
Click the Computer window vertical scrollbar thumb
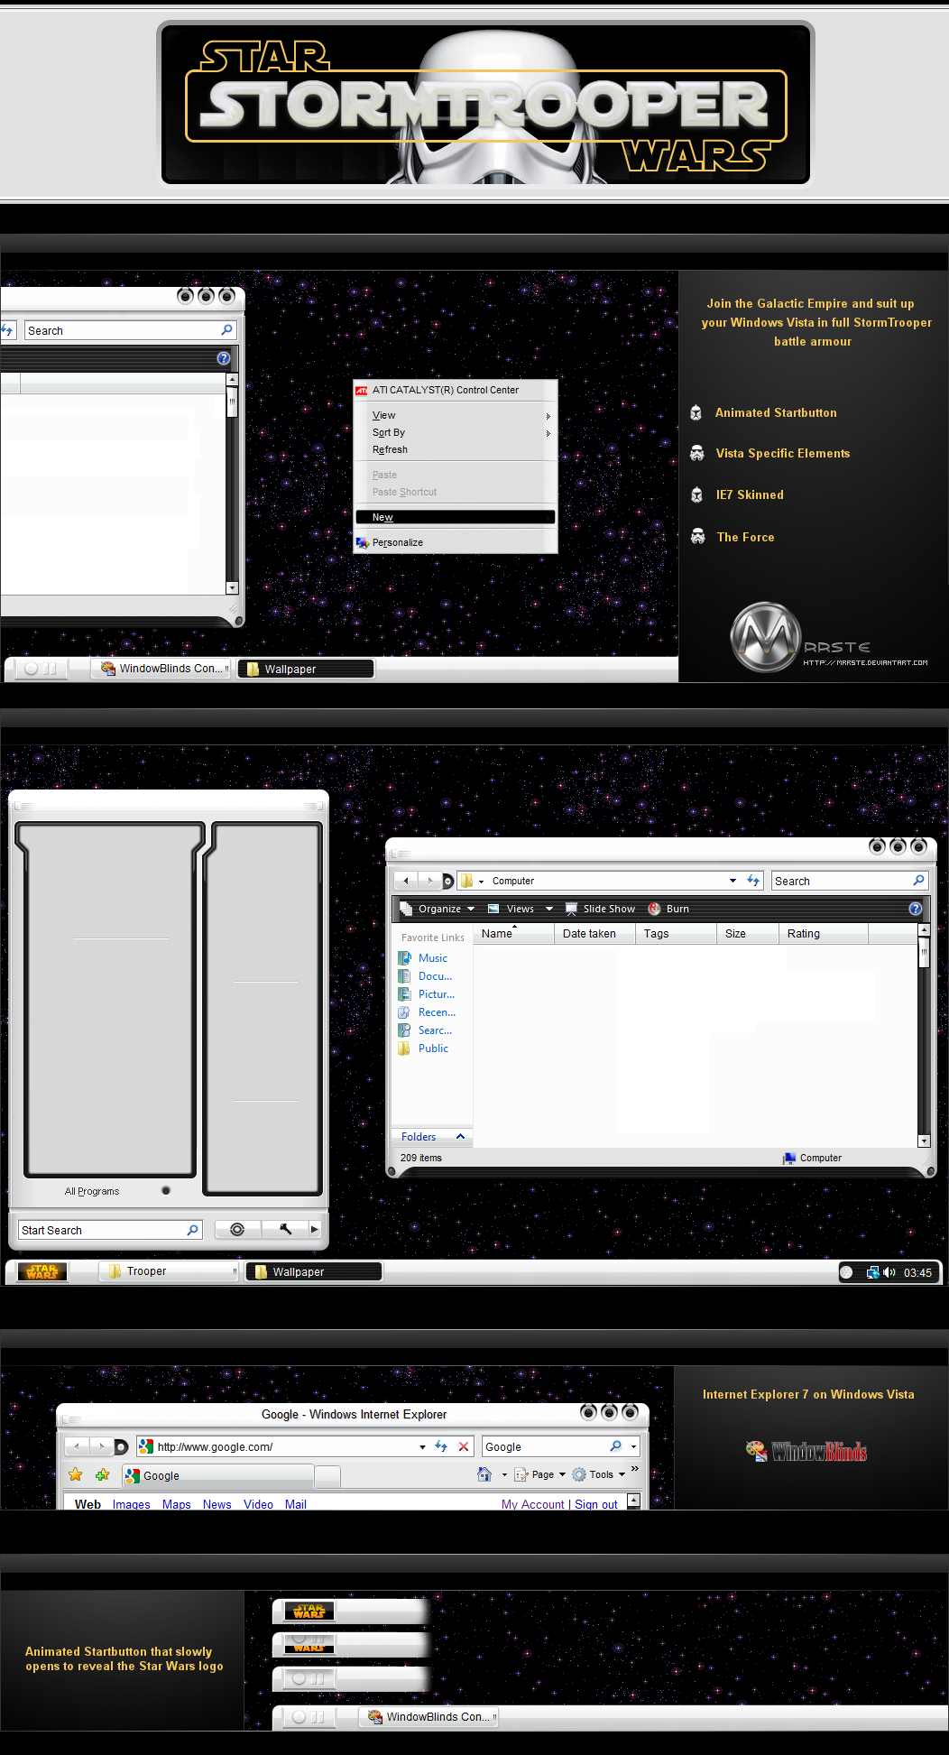[924, 952]
